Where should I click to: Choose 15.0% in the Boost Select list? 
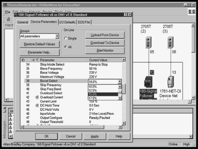(x=103, y=94)
